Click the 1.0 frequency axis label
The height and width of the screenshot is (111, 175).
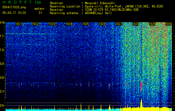[2, 50]
